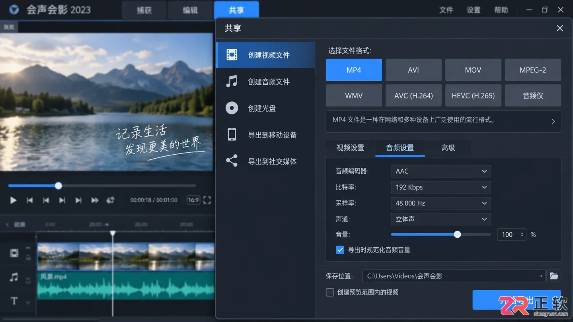573x322 pixels.
Task: Select the MOV format button
Action: [x=473, y=70]
